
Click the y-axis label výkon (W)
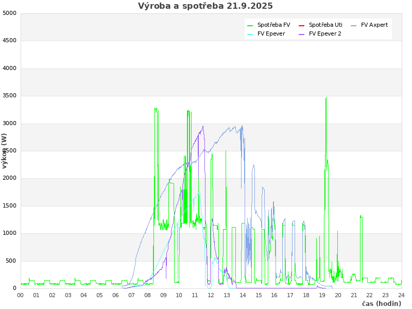point(5,150)
